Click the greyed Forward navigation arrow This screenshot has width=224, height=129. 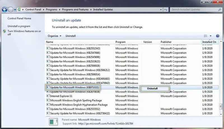pyautogui.click(x=10, y=10)
